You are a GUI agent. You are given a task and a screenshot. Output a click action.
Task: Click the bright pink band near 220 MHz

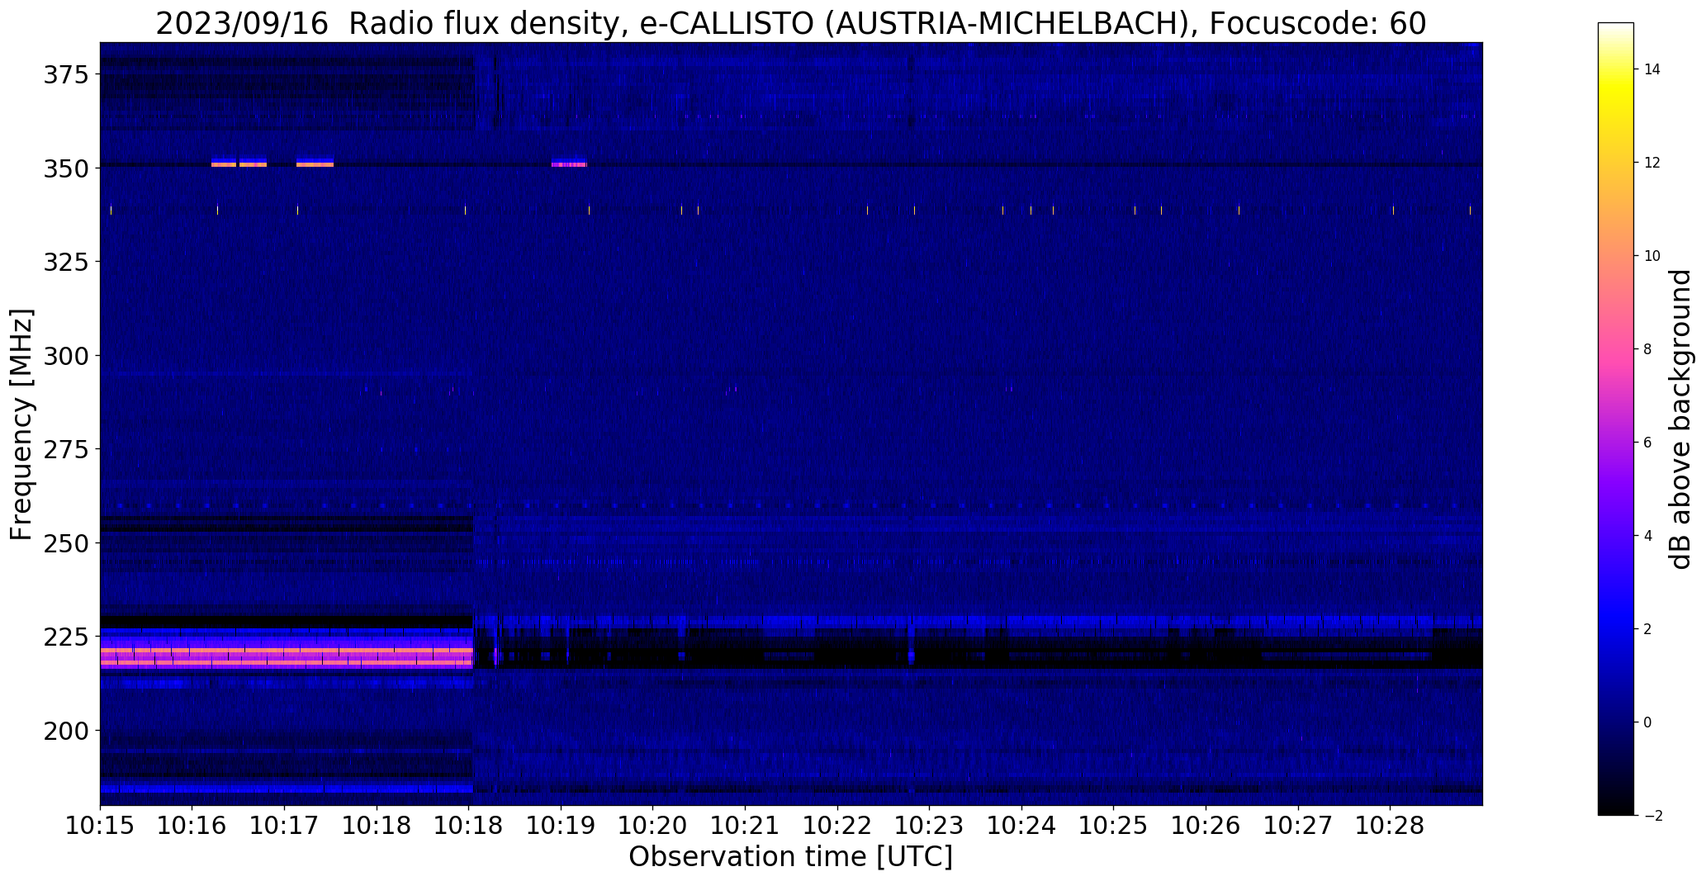coord(286,657)
